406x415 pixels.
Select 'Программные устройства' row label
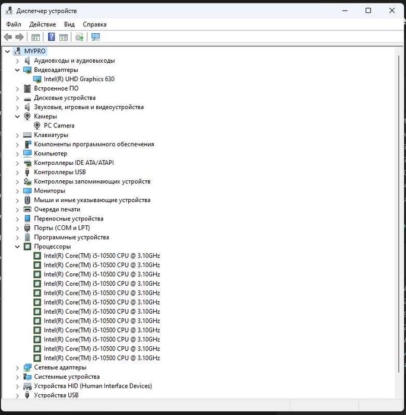71,237
